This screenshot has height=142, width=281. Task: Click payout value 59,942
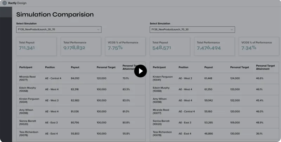[209, 101]
